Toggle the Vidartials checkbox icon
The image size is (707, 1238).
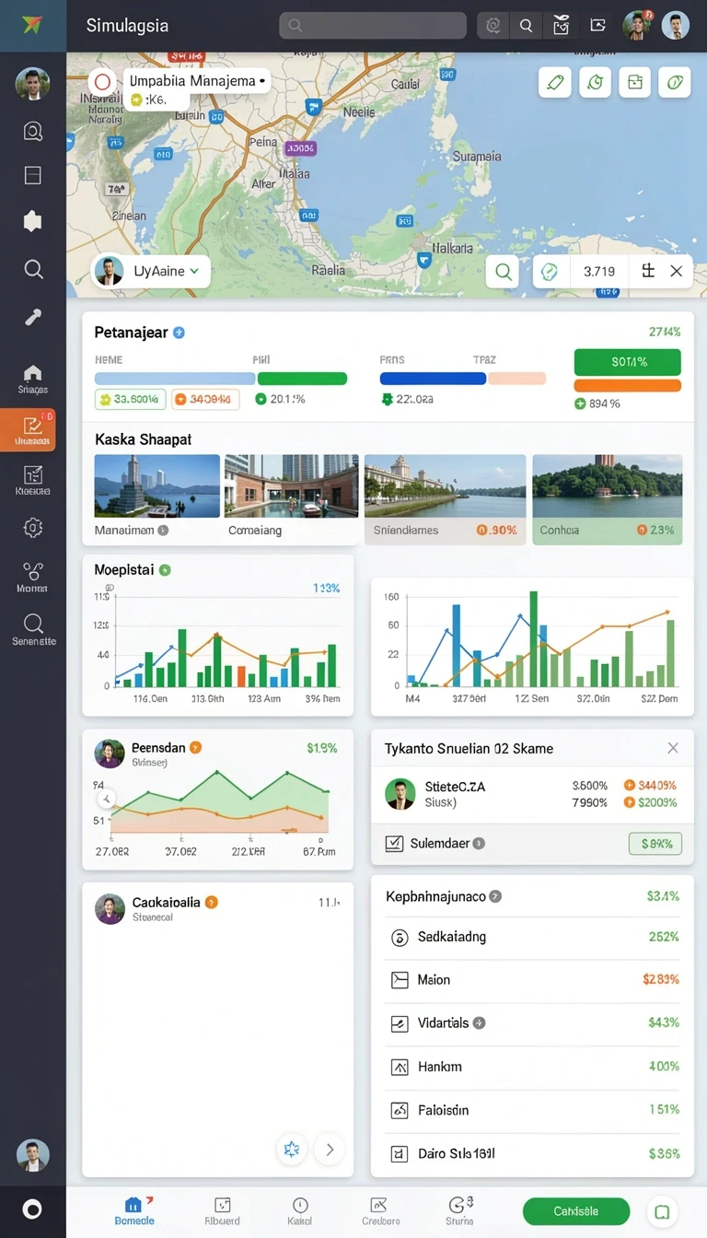(x=400, y=1023)
